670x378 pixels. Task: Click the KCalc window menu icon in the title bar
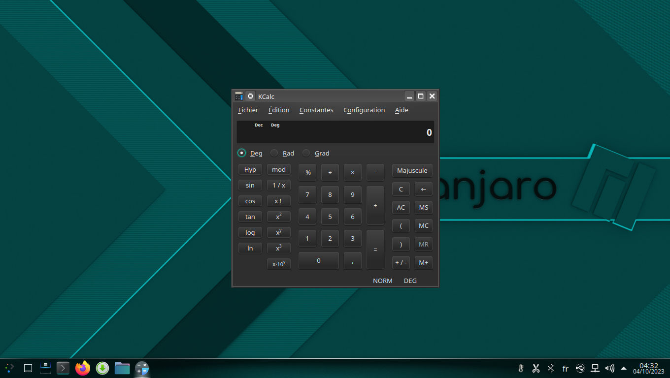(239, 96)
